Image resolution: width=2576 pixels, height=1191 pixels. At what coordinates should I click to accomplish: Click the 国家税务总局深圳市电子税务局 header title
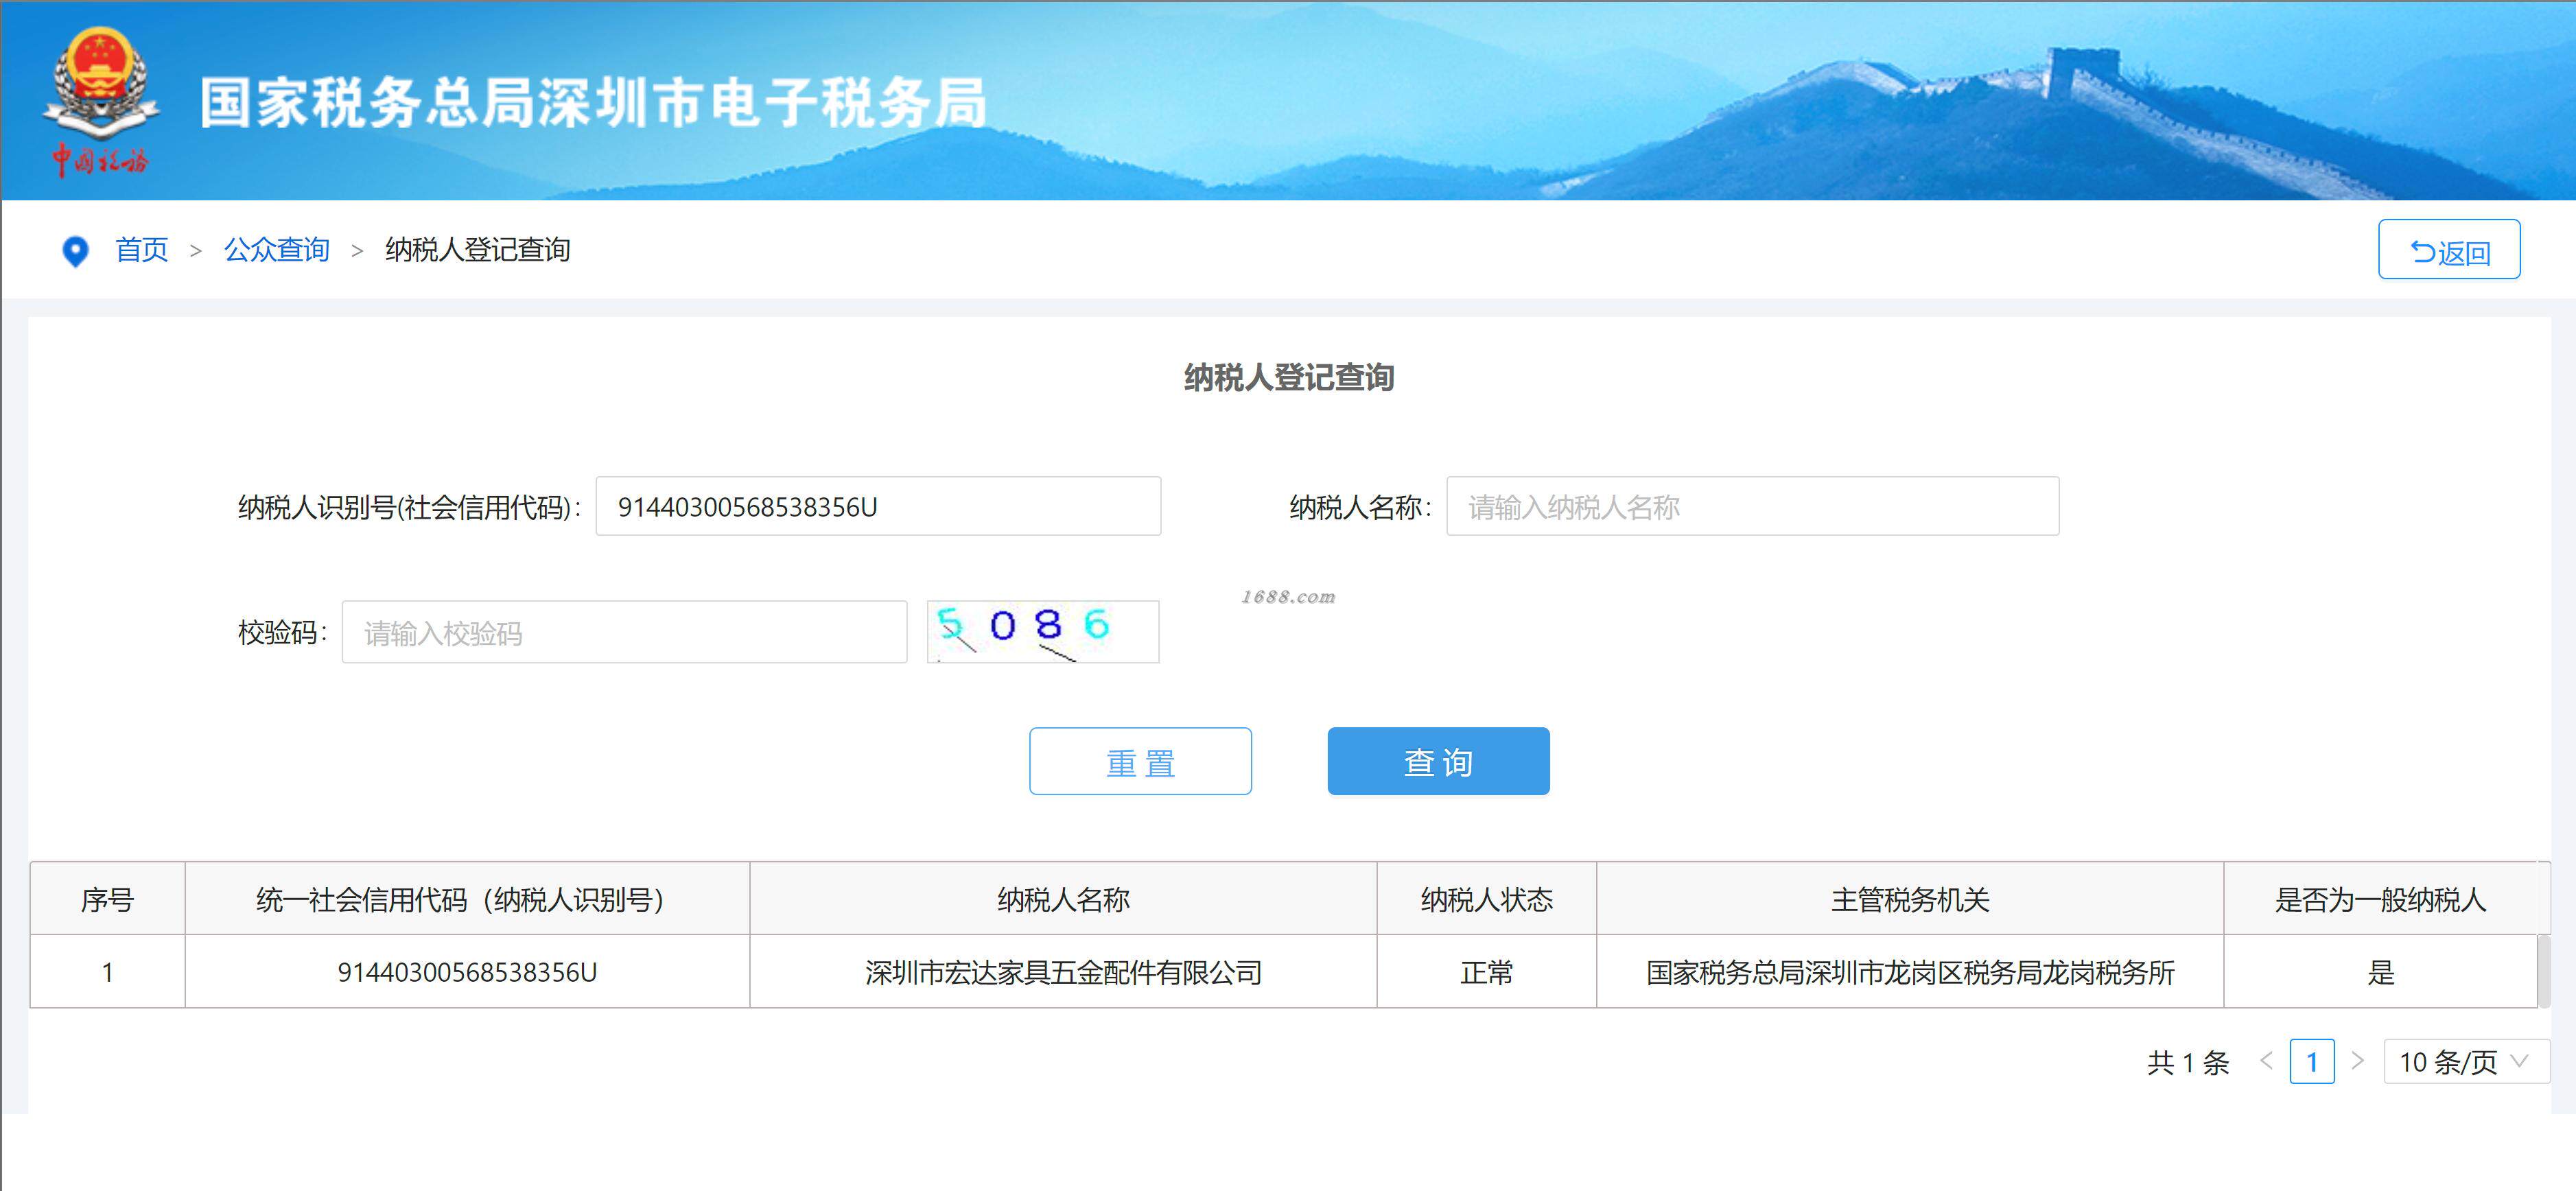point(593,102)
